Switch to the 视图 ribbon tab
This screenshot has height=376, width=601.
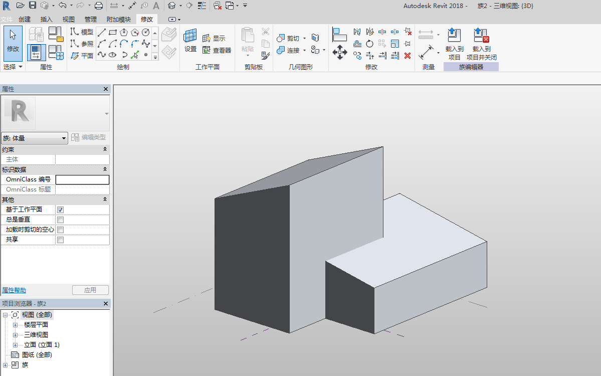68,19
